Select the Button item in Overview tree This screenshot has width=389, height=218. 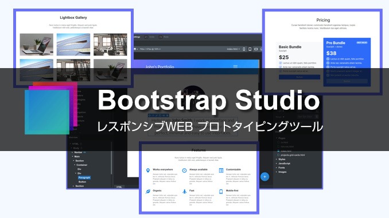click(x=82, y=182)
